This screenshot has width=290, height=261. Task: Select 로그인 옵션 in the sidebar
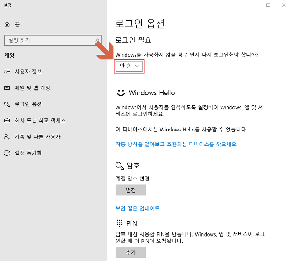click(28, 104)
